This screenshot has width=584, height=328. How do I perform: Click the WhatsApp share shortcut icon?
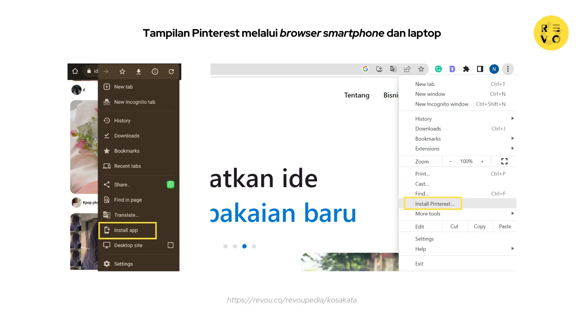coord(170,184)
